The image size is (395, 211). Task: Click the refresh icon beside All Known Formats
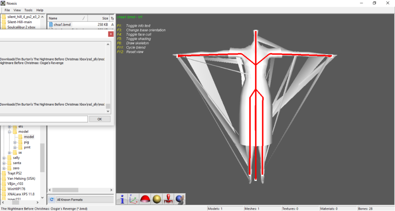[x=51, y=200]
